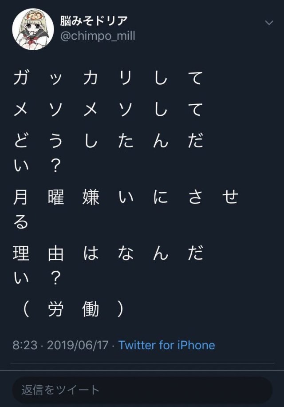Open the tweet options chevron menu
The width and height of the screenshot is (284, 407).
(x=269, y=23)
